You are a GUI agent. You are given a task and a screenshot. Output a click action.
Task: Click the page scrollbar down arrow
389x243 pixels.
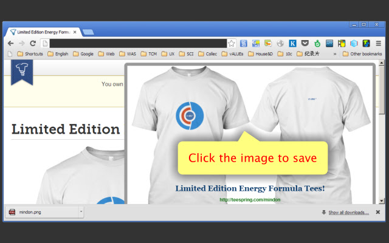pyautogui.click(x=382, y=201)
